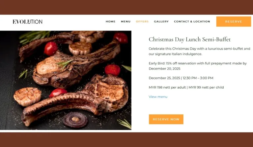Click the December 20, 2025 deadline text
Image resolution: width=253 pixels, height=147 pixels.
(164, 69)
